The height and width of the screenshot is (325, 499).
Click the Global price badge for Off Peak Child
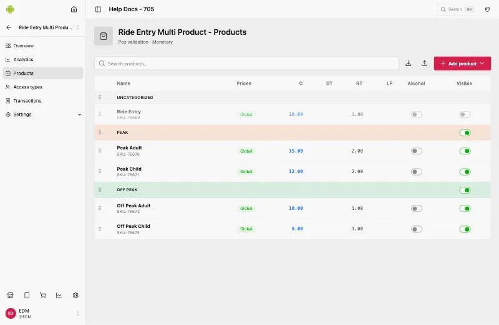point(246,228)
